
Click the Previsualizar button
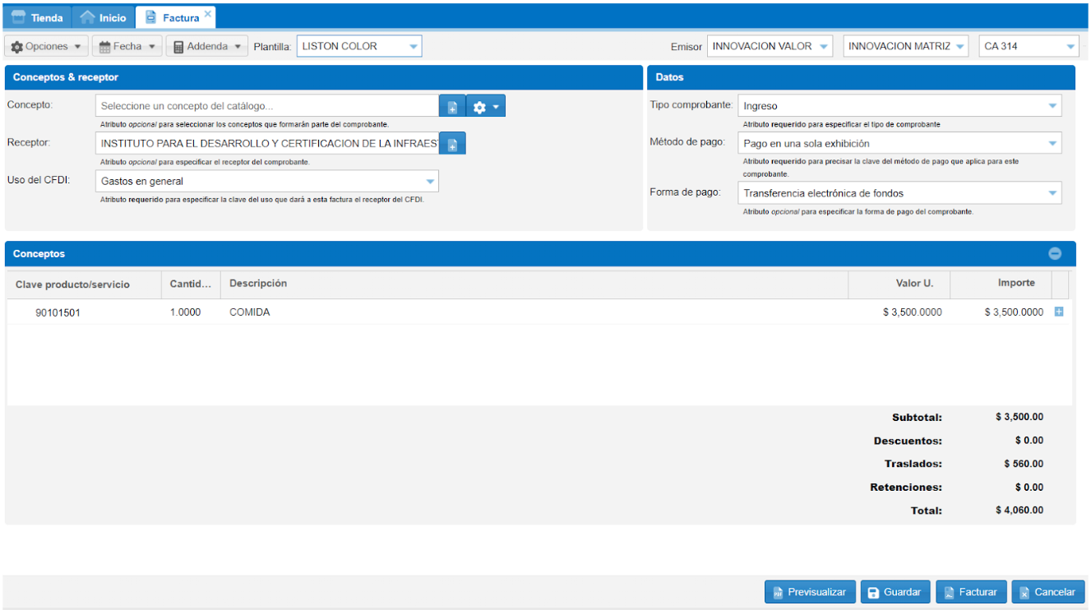coord(810,592)
